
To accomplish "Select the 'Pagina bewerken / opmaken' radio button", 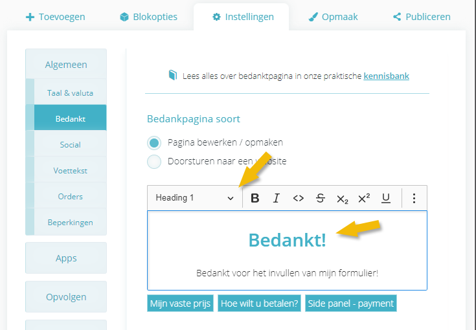I will (x=154, y=143).
